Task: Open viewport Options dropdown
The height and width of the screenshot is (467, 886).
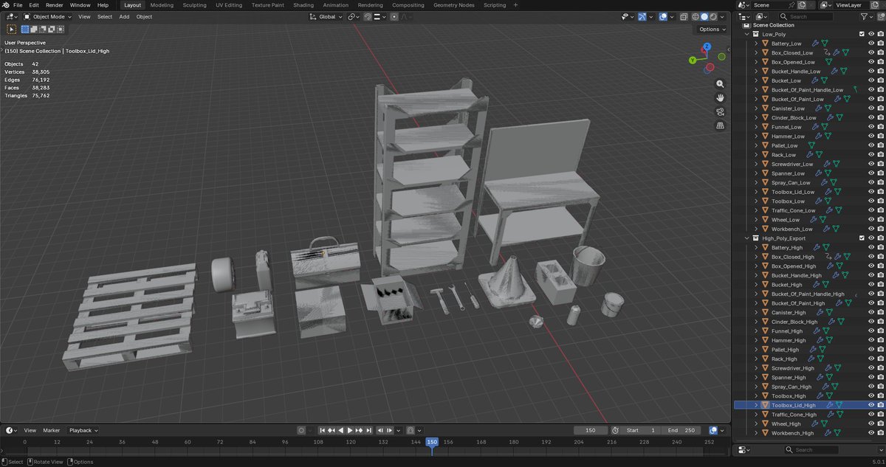Action: 712,30
